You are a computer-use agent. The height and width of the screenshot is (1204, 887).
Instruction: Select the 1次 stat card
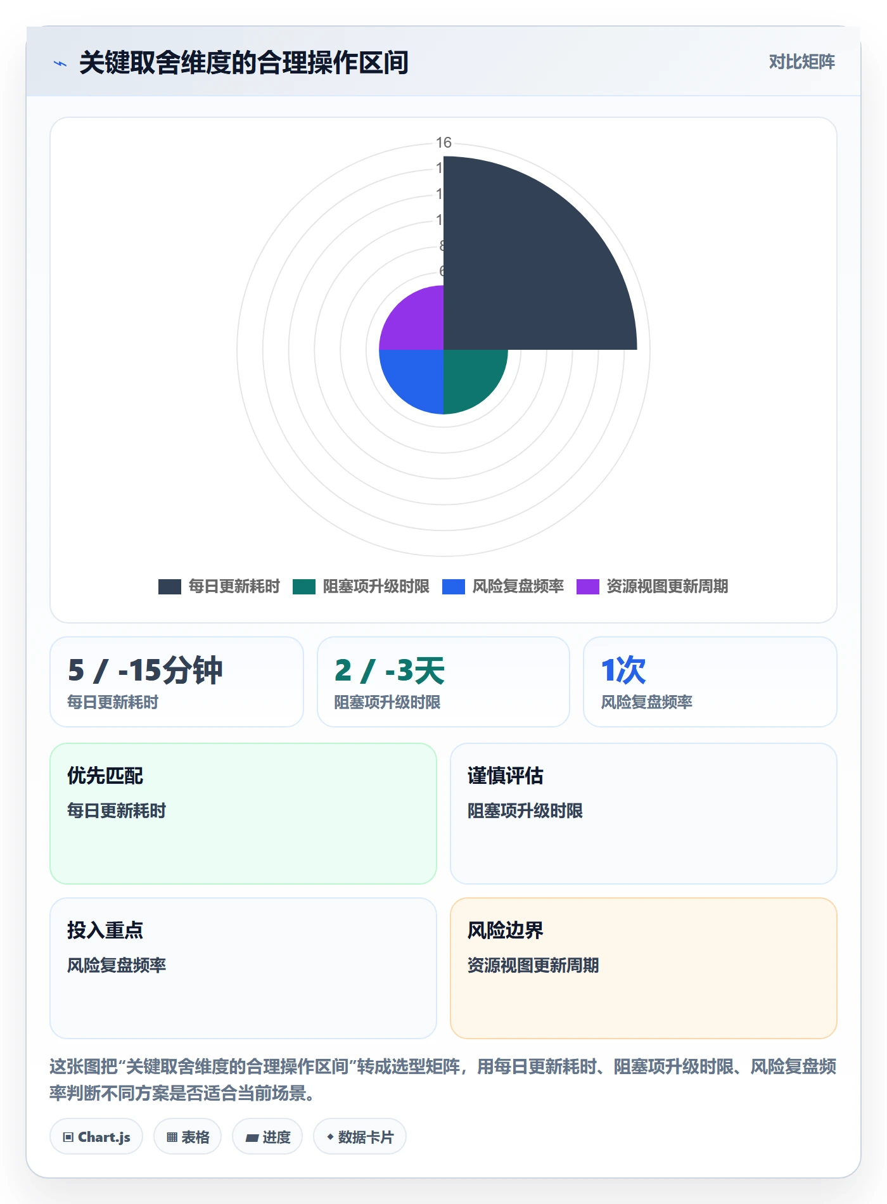pos(710,682)
